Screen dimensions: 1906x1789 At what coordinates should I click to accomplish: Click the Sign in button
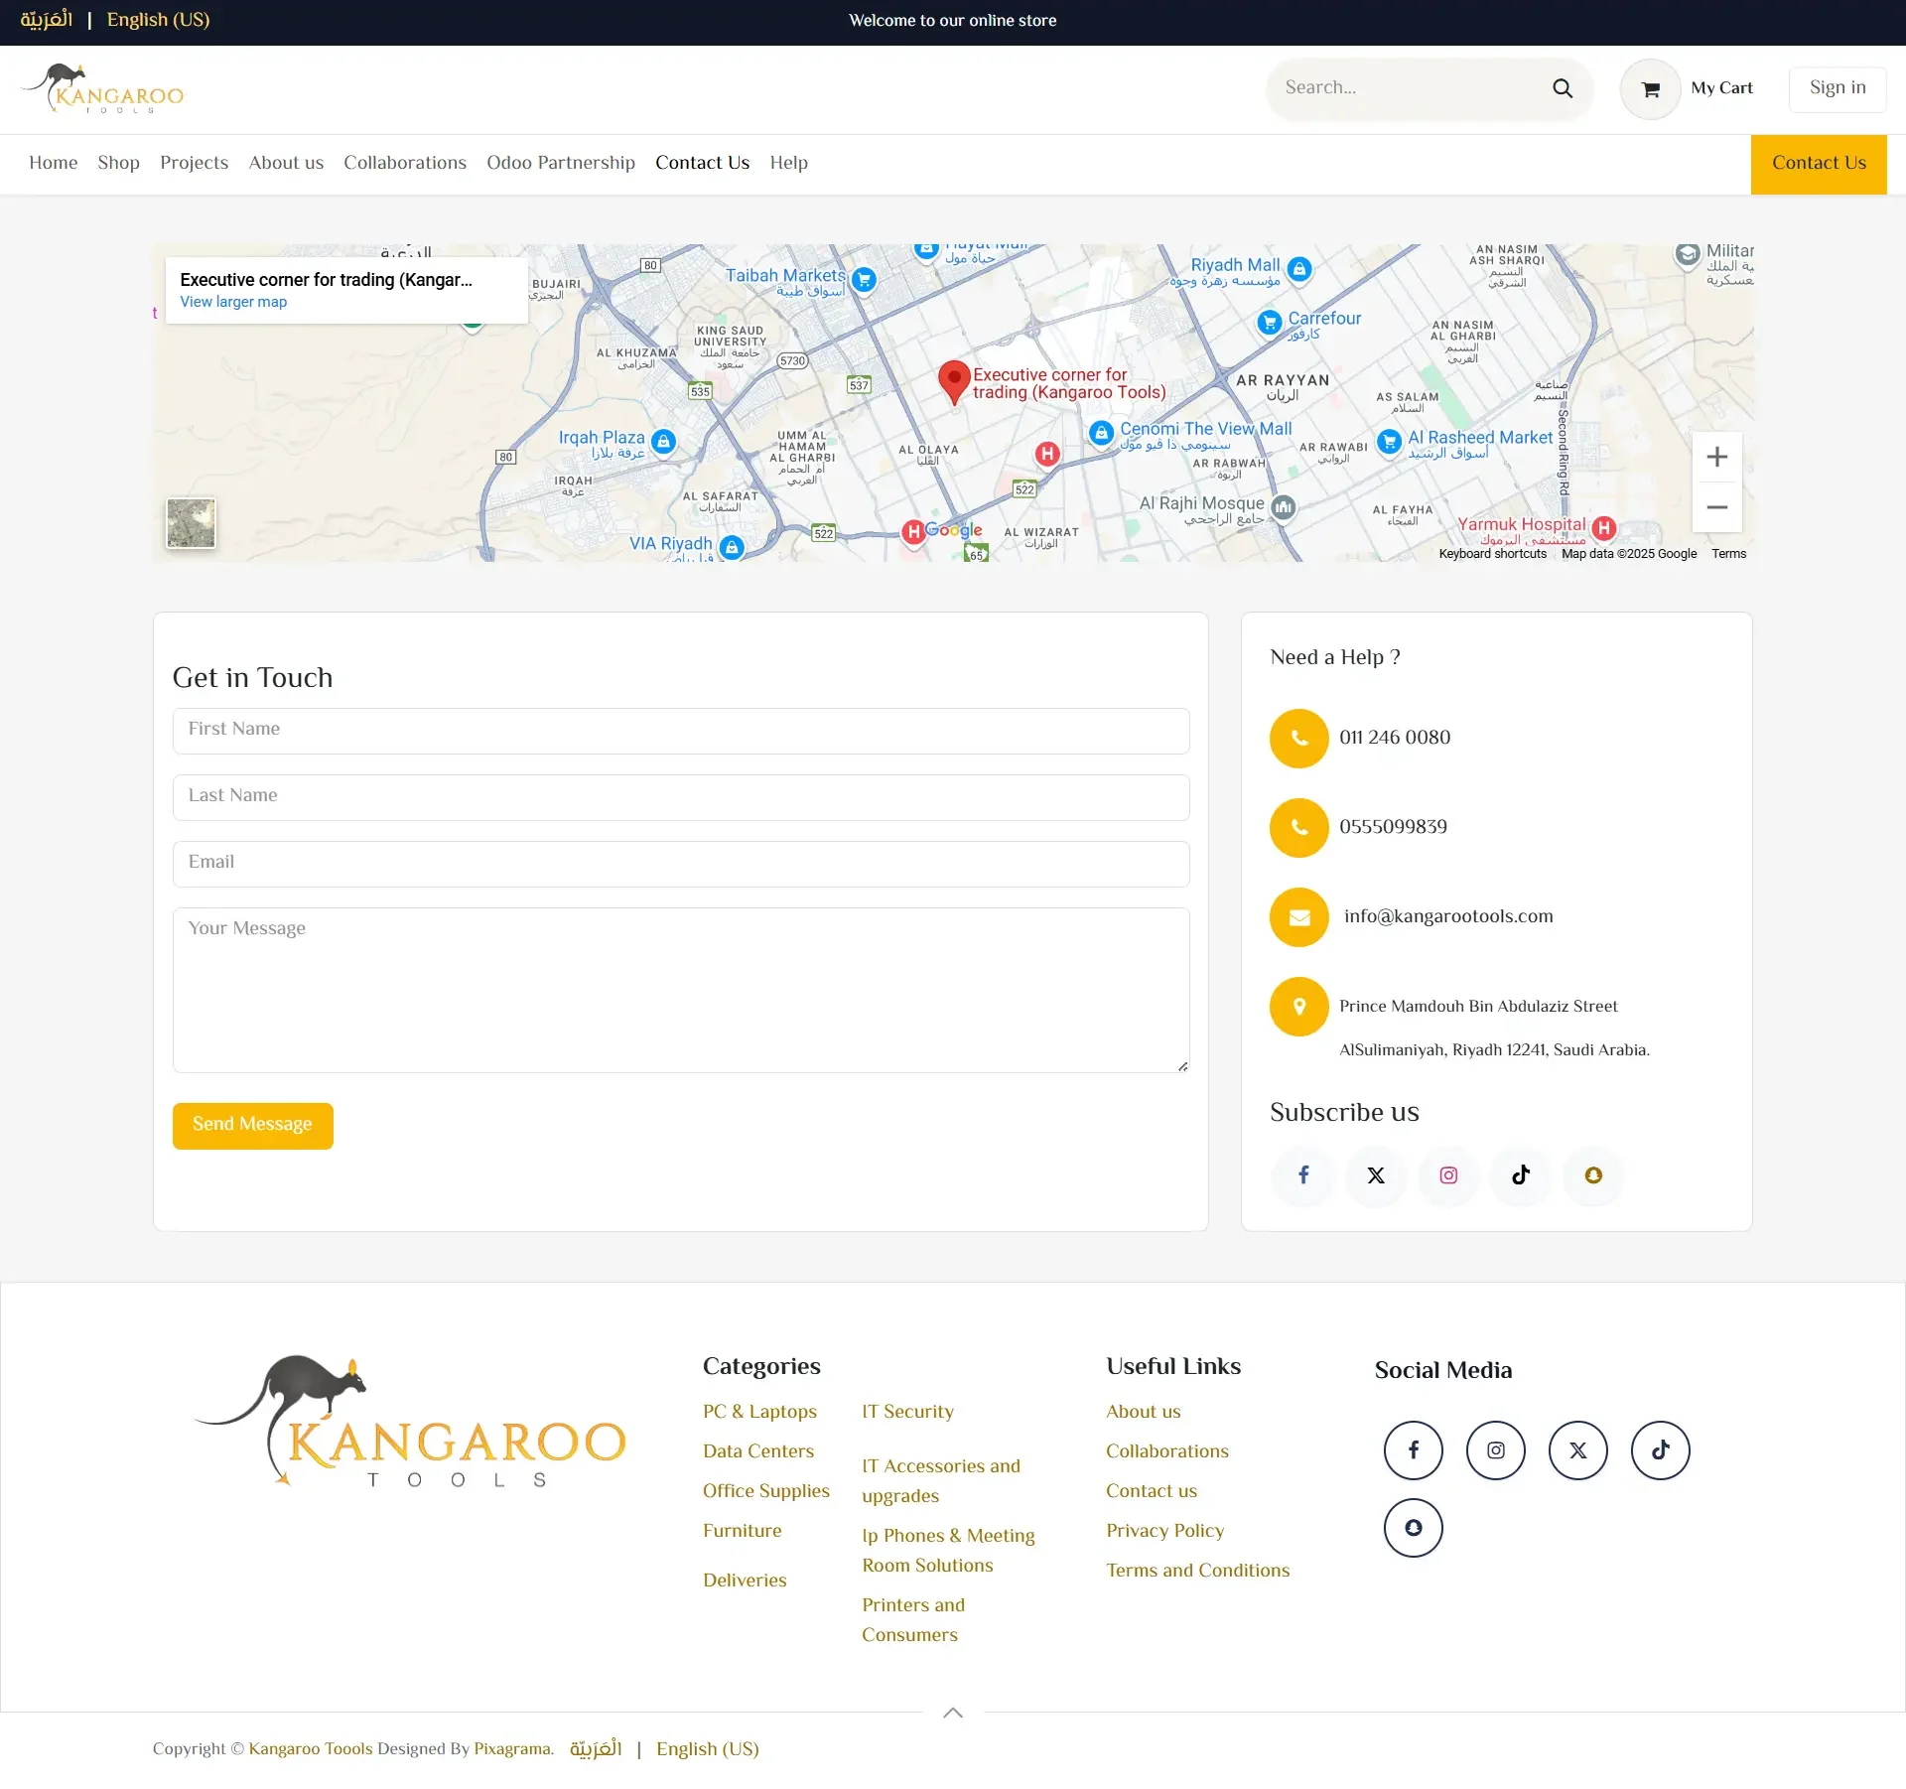pos(1837,88)
